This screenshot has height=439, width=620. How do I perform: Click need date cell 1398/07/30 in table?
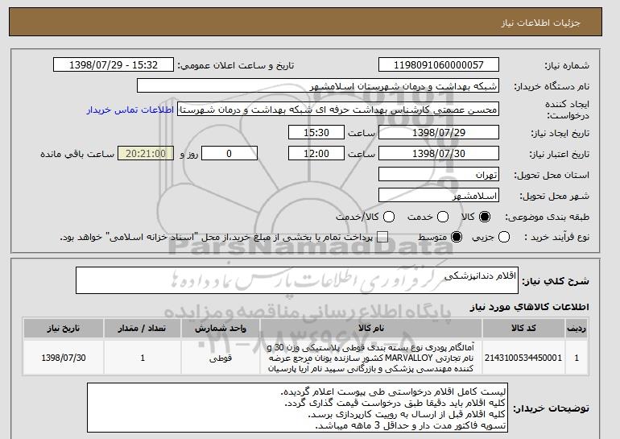(64, 358)
